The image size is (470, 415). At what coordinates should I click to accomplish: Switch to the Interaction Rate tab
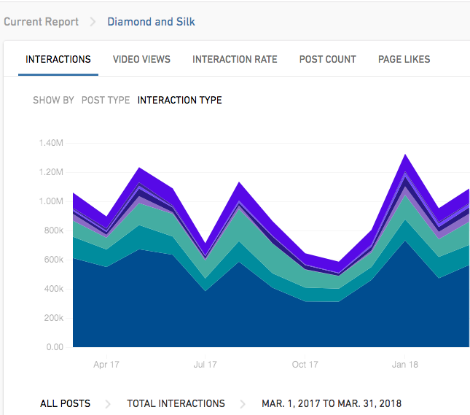tap(235, 59)
